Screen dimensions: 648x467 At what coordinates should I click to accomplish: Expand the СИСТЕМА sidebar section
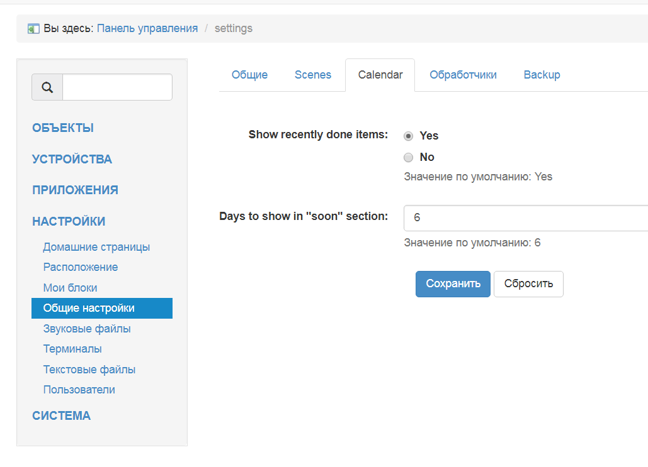tap(61, 415)
